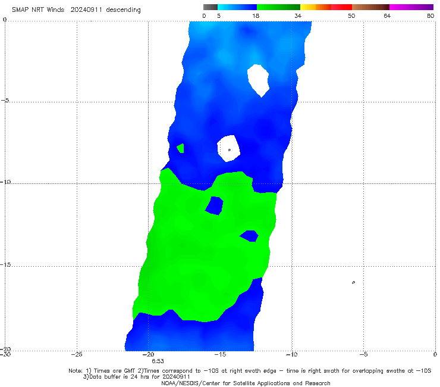Click the green segment of the color bar
Screen dimensions: 440x387
[278, 7]
